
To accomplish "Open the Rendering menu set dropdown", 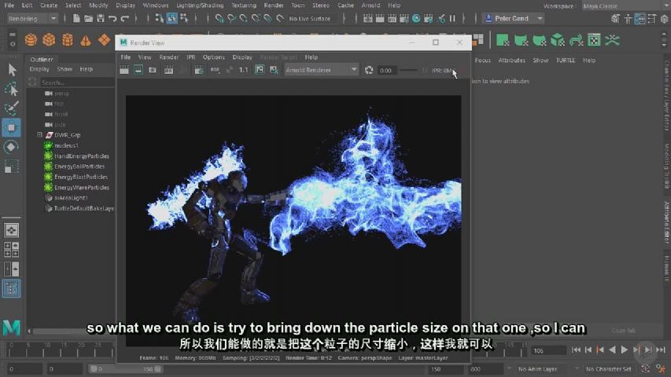I will pyautogui.click(x=32, y=18).
